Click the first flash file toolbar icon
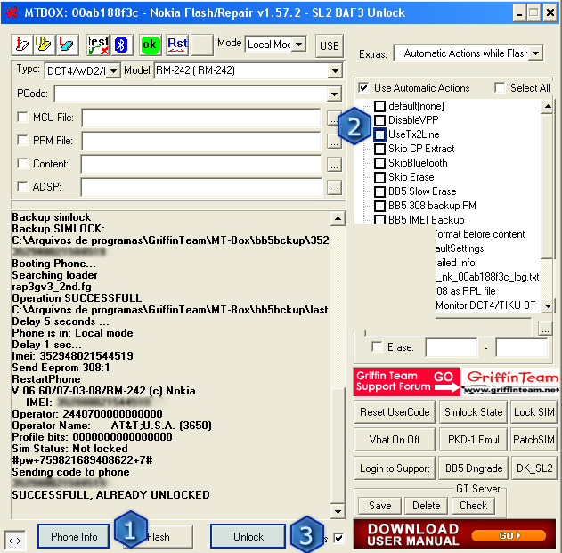 (x=22, y=45)
